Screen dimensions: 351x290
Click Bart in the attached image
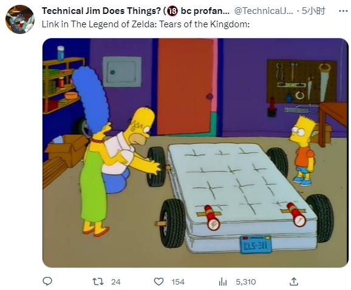click(302, 150)
